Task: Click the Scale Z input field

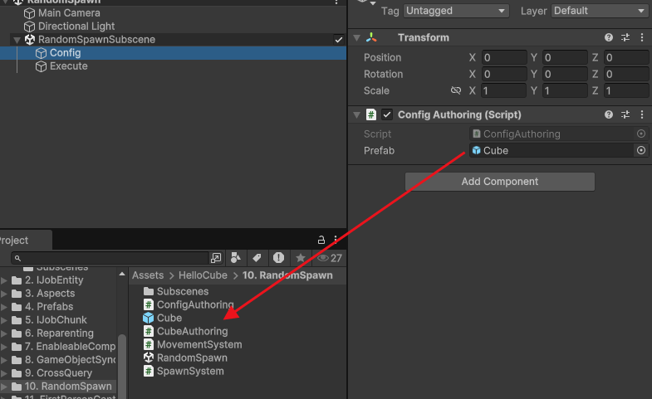Action: 625,90
